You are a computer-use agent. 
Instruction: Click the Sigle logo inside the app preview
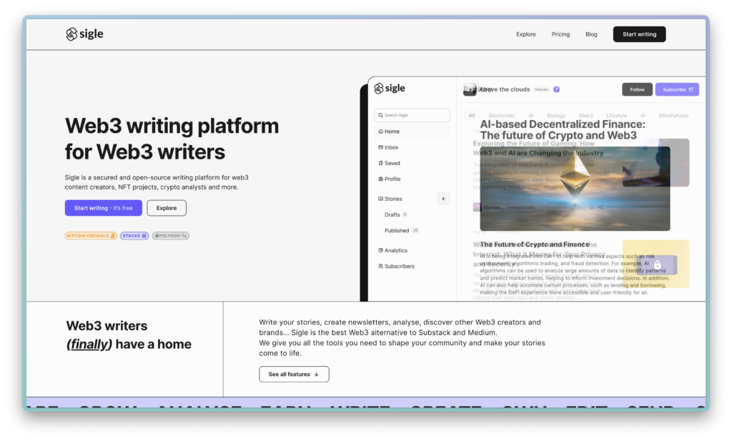(x=390, y=88)
